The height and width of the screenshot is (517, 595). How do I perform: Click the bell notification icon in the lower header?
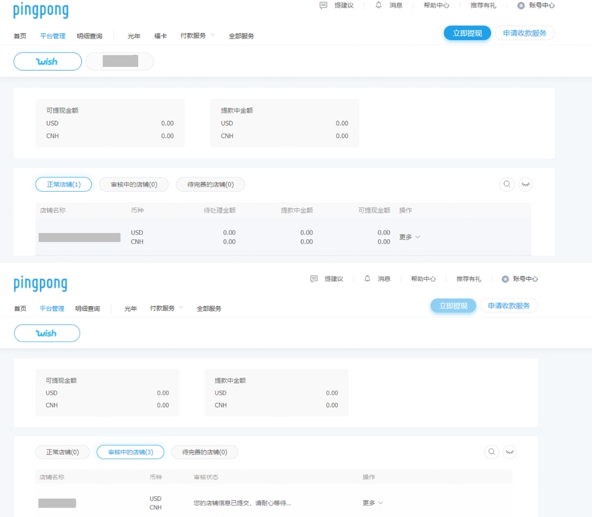[367, 279]
